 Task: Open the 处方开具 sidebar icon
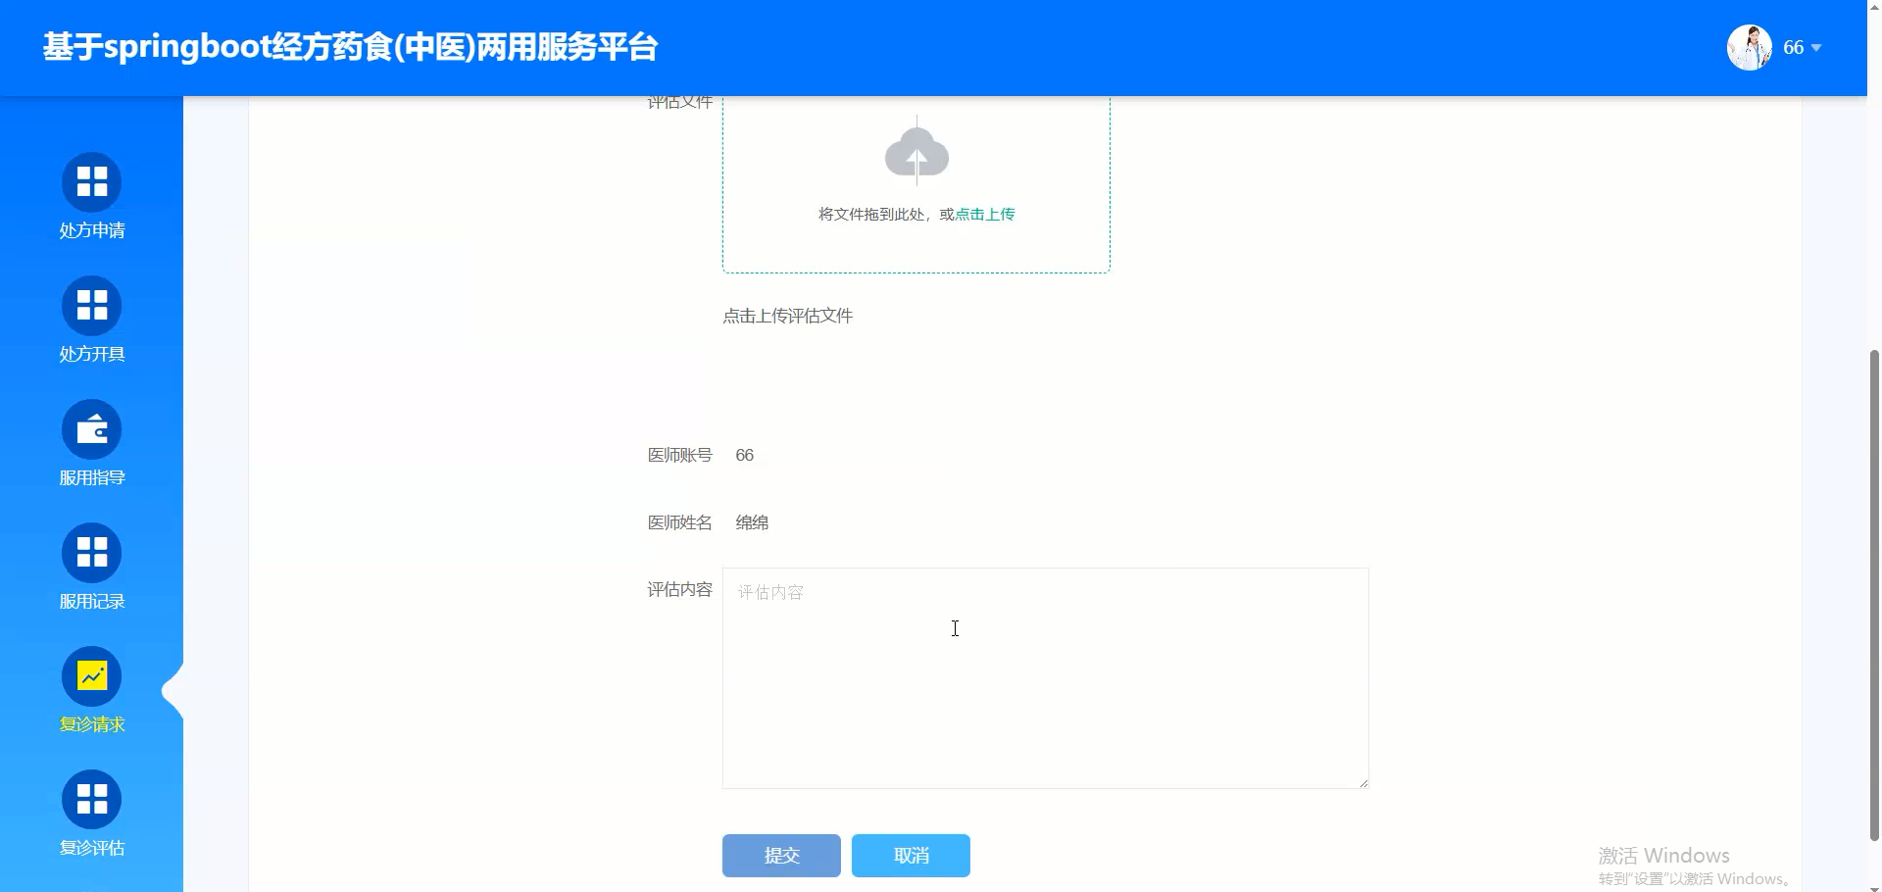pos(91,305)
